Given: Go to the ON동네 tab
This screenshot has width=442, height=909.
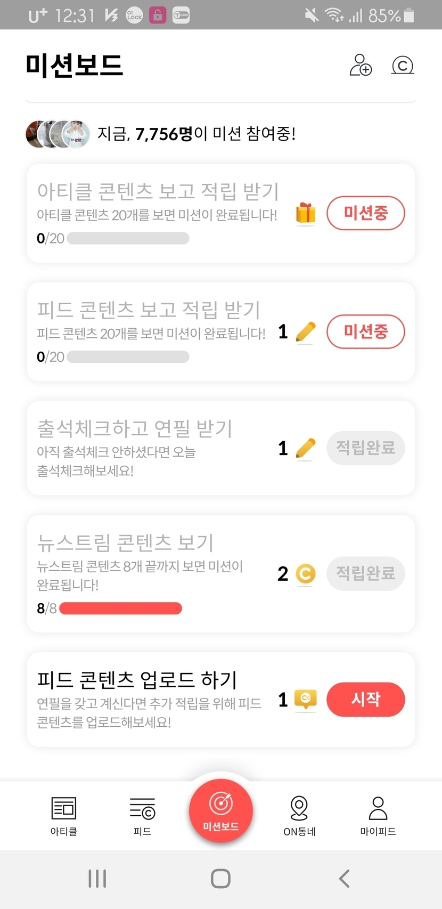Looking at the screenshot, I should tap(299, 815).
